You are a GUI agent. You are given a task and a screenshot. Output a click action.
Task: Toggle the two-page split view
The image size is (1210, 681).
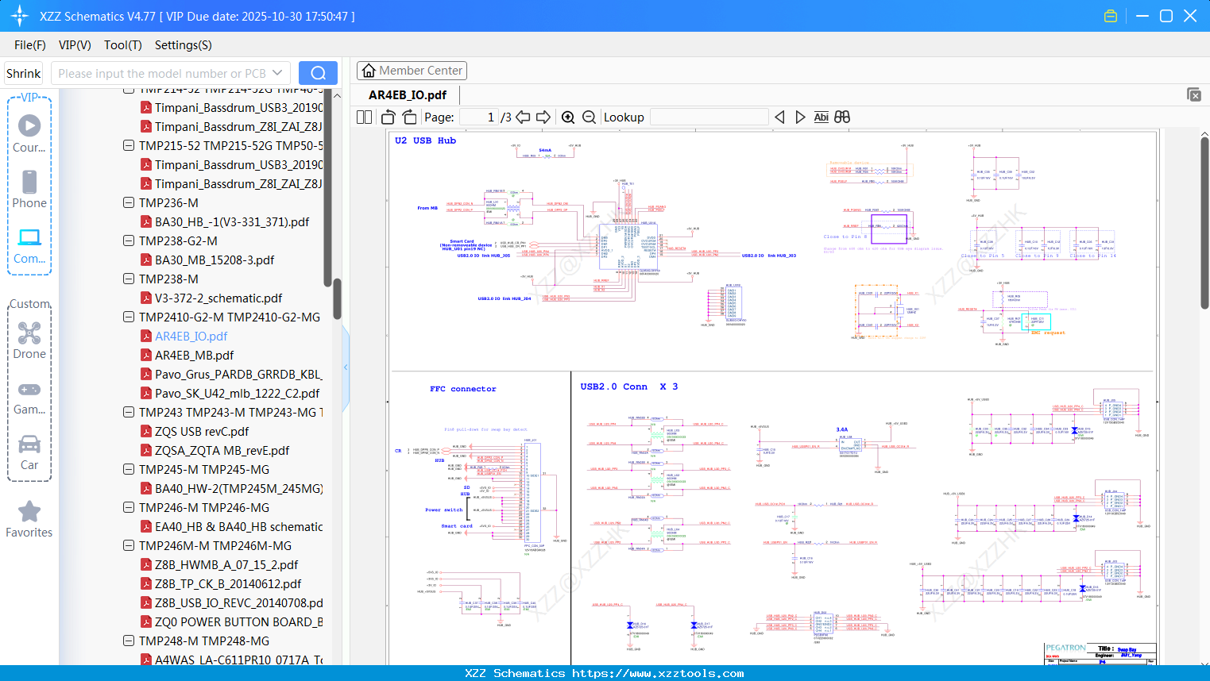365,117
